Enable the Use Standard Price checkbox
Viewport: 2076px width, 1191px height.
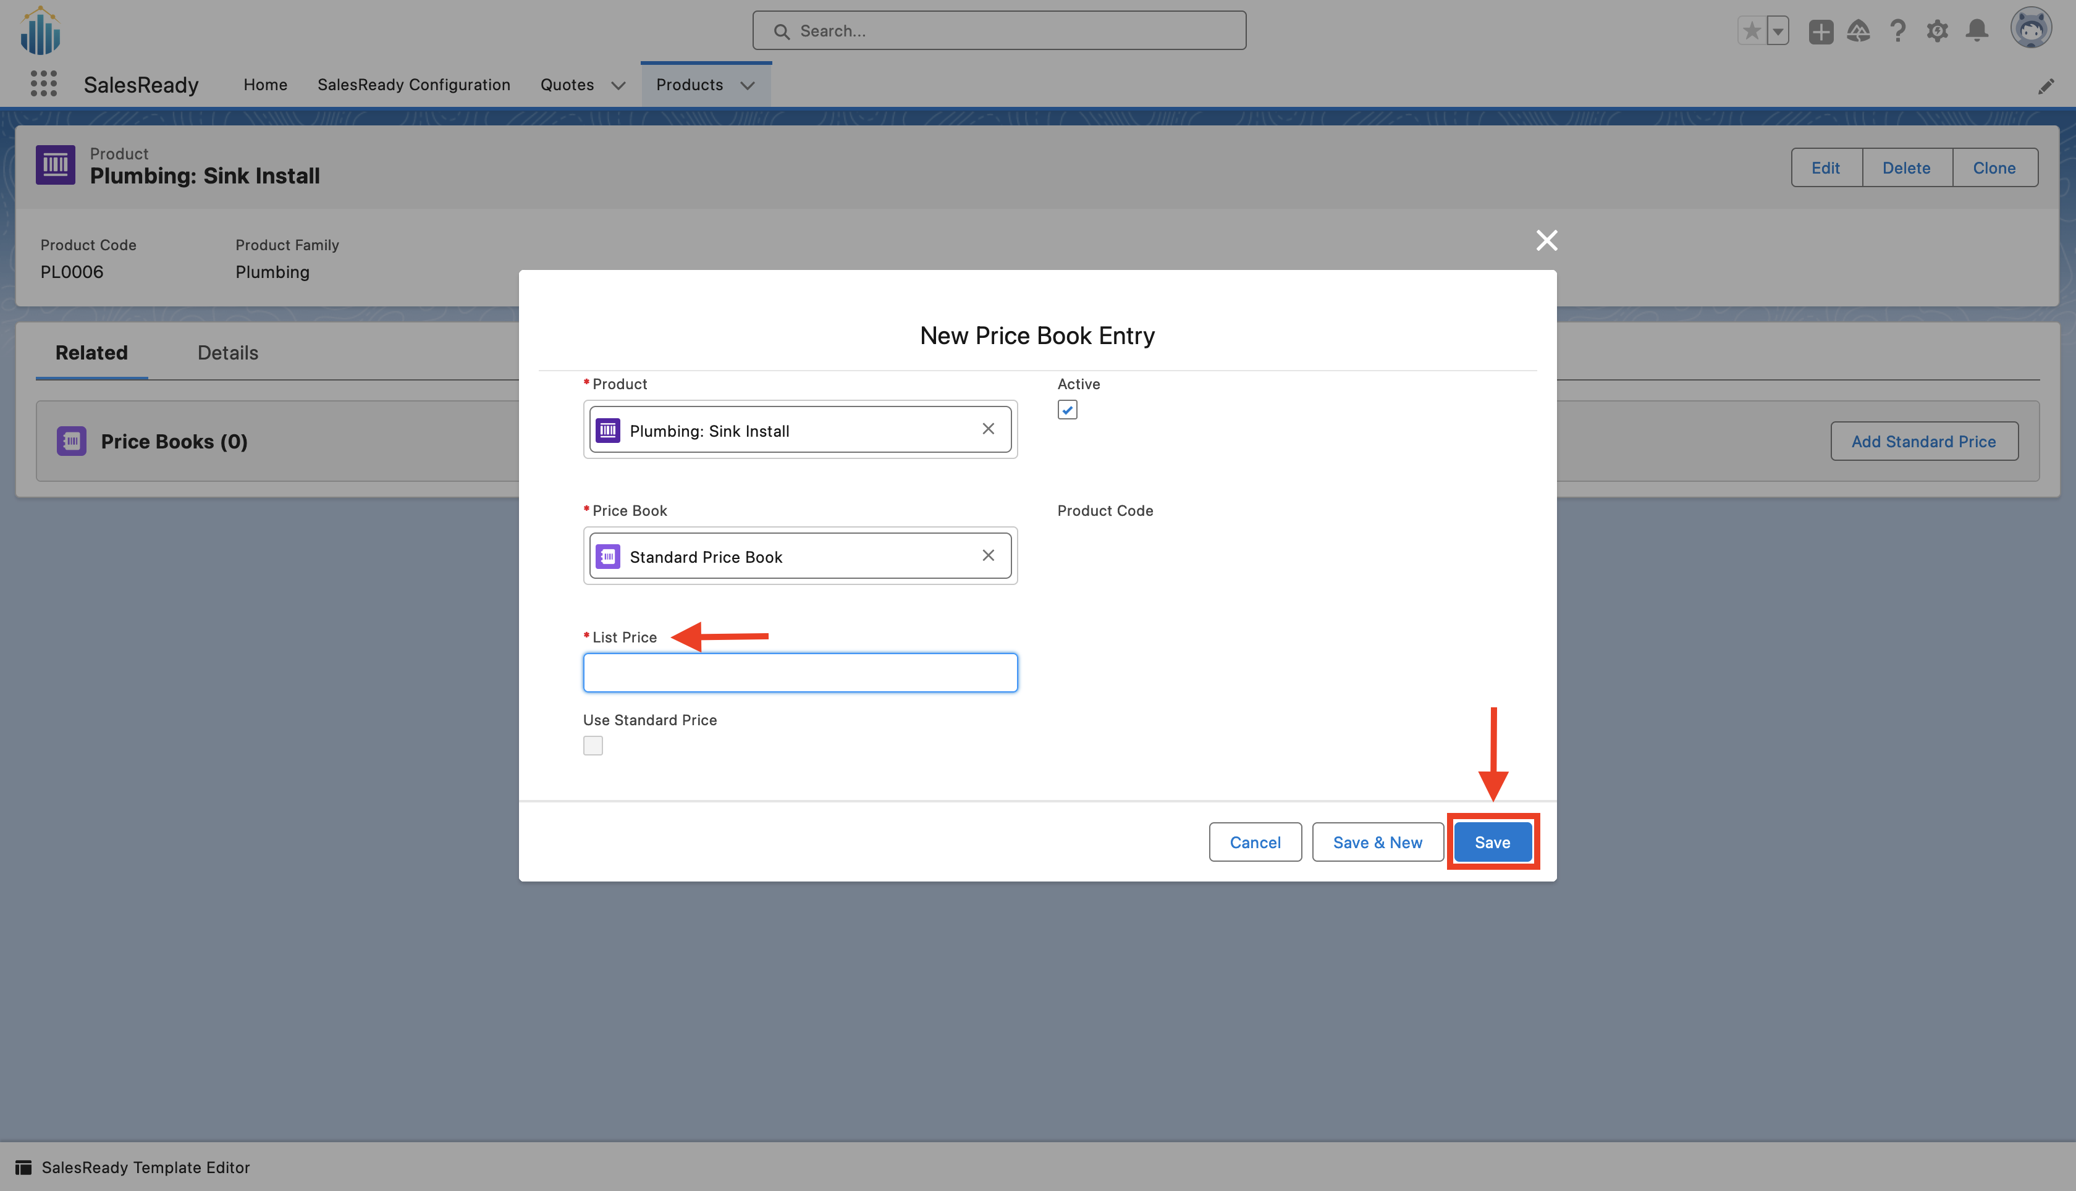[x=593, y=745]
